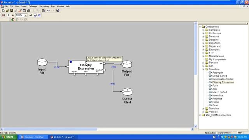Click the canvas vertical scrollbar up arrow
Screen dimensions: 249x140
(x=195, y=23)
